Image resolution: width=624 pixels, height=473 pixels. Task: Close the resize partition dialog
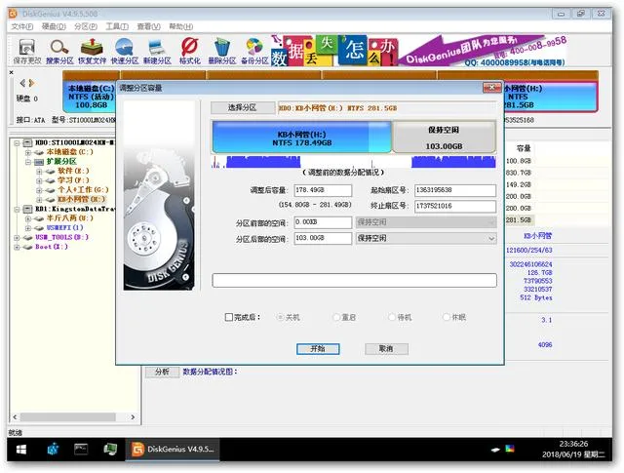point(491,87)
